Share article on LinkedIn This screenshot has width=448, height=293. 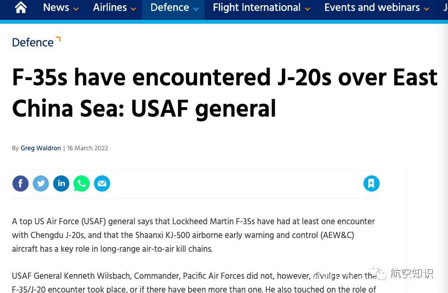point(61,183)
